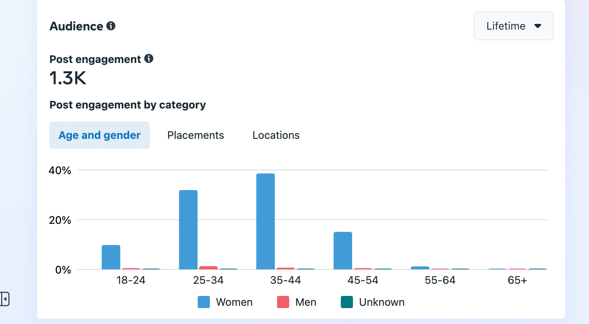Image resolution: width=589 pixels, height=324 pixels.
Task: Click the Men red legend swatch
Action: tap(283, 302)
